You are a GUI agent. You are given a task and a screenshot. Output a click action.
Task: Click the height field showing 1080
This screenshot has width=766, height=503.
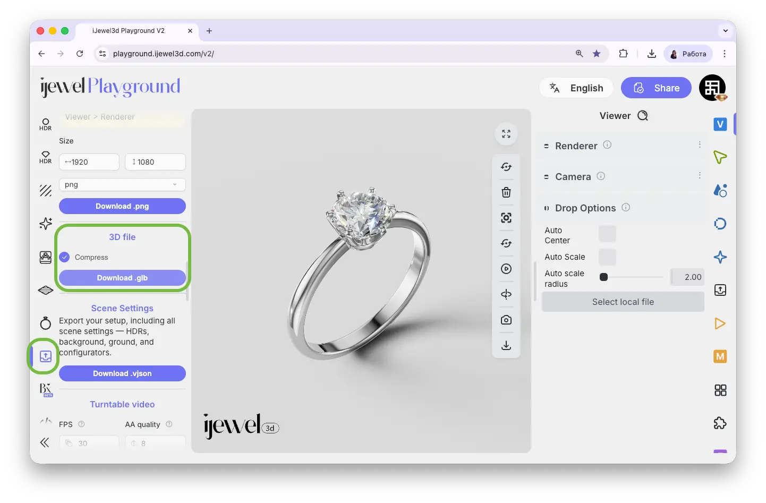click(156, 162)
